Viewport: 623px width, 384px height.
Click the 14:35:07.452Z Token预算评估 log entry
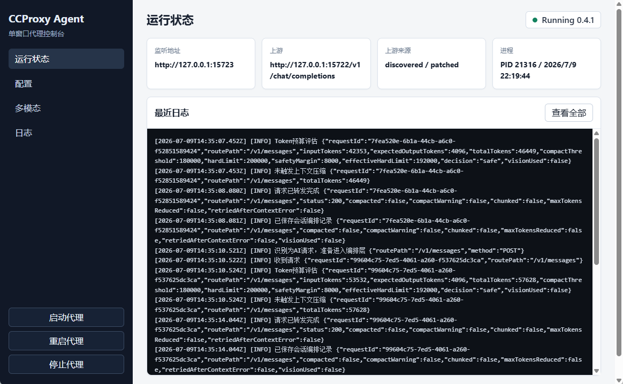point(368,151)
